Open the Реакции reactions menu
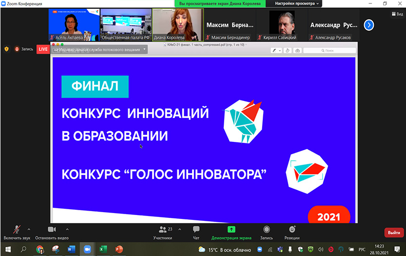Screen dimensions: 406x256 click(292, 229)
